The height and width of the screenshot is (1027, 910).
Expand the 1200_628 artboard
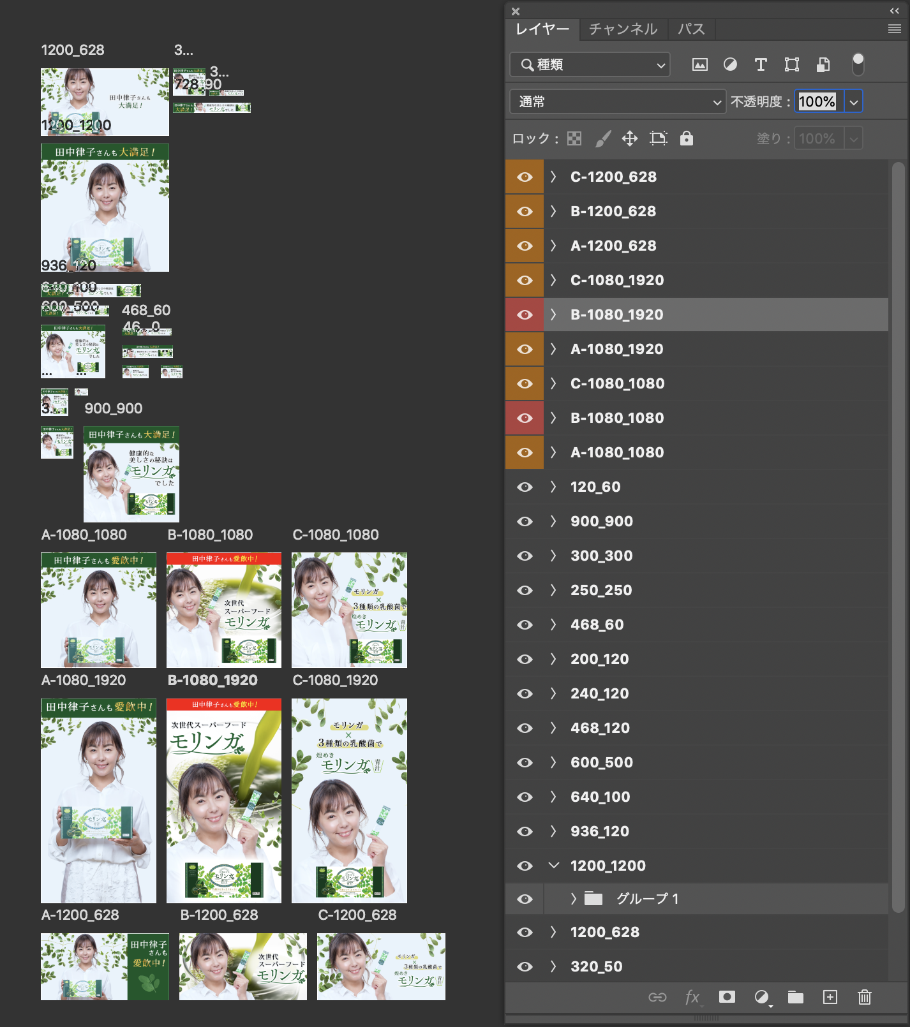click(553, 932)
